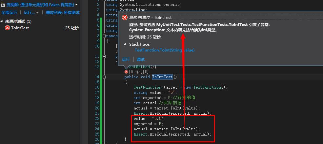Viewport: 323px width, 144px height.
Task: Collapse the 未通过测试 group
Action: [2, 21]
